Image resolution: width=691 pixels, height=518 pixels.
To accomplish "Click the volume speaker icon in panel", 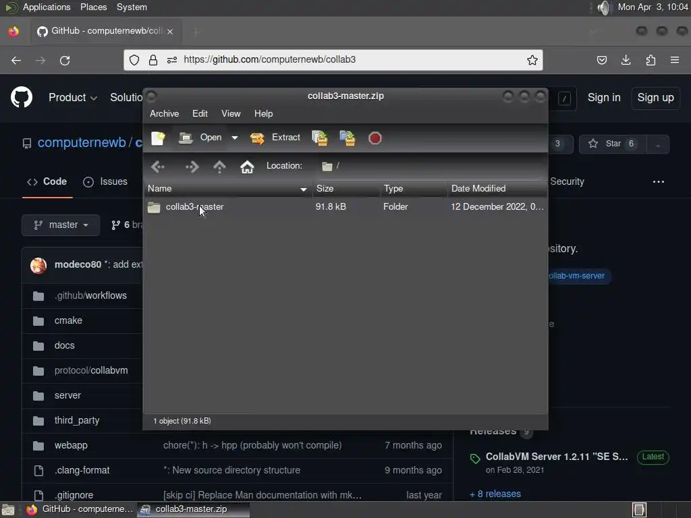I will [x=604, y=7].
